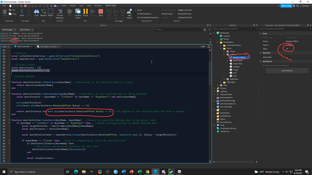Collapse the Data properties section
Image resolution: width=312 pixels, height=175 pixels.
coord(261,33)
